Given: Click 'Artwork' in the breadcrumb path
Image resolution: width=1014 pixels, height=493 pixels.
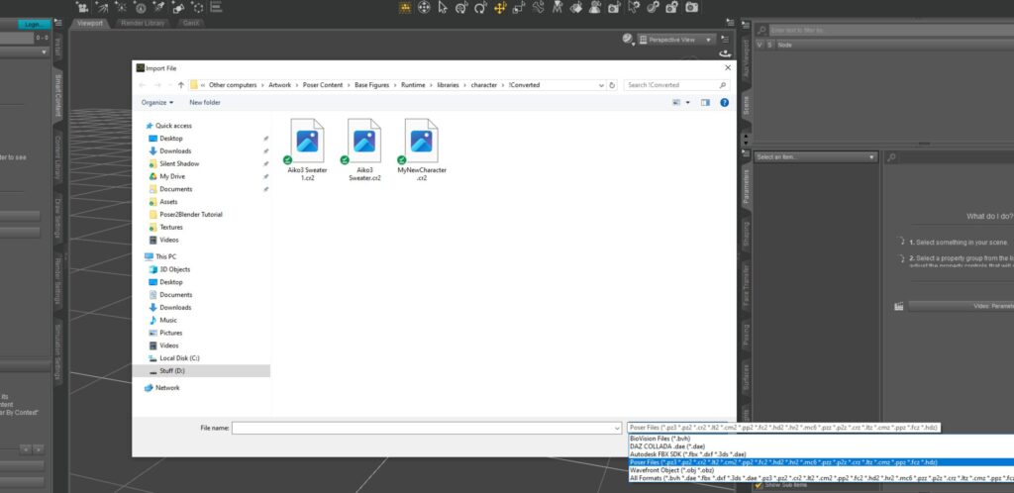Looking at the screenshot, I should [x=280, y=85].
